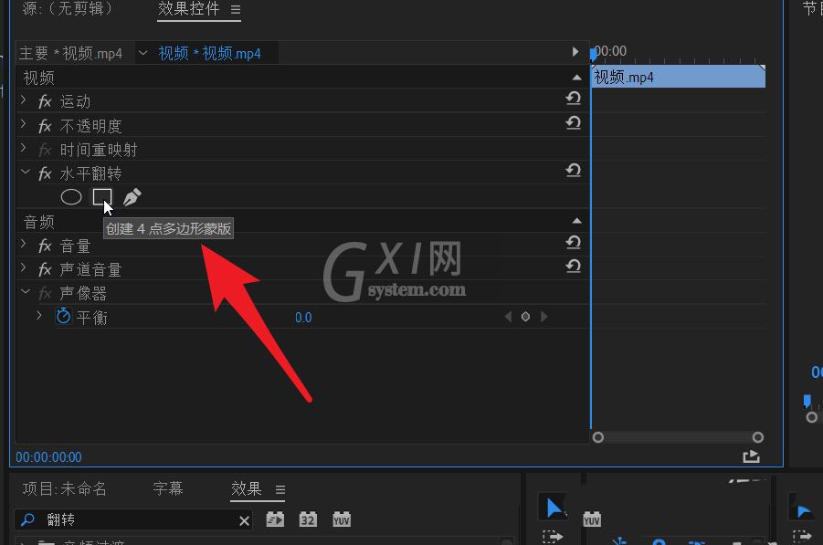Toggle the 声像器 fx effect switch

click(x=45, y=293)
